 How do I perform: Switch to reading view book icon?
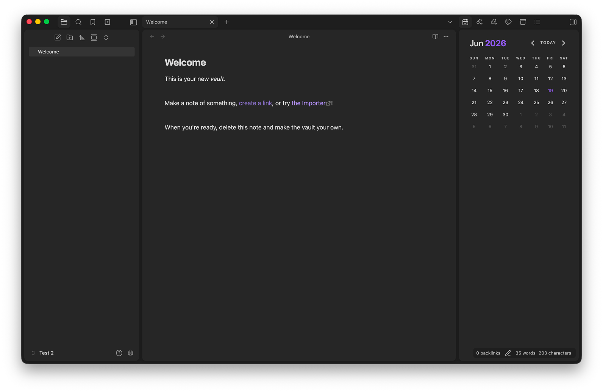435,36
